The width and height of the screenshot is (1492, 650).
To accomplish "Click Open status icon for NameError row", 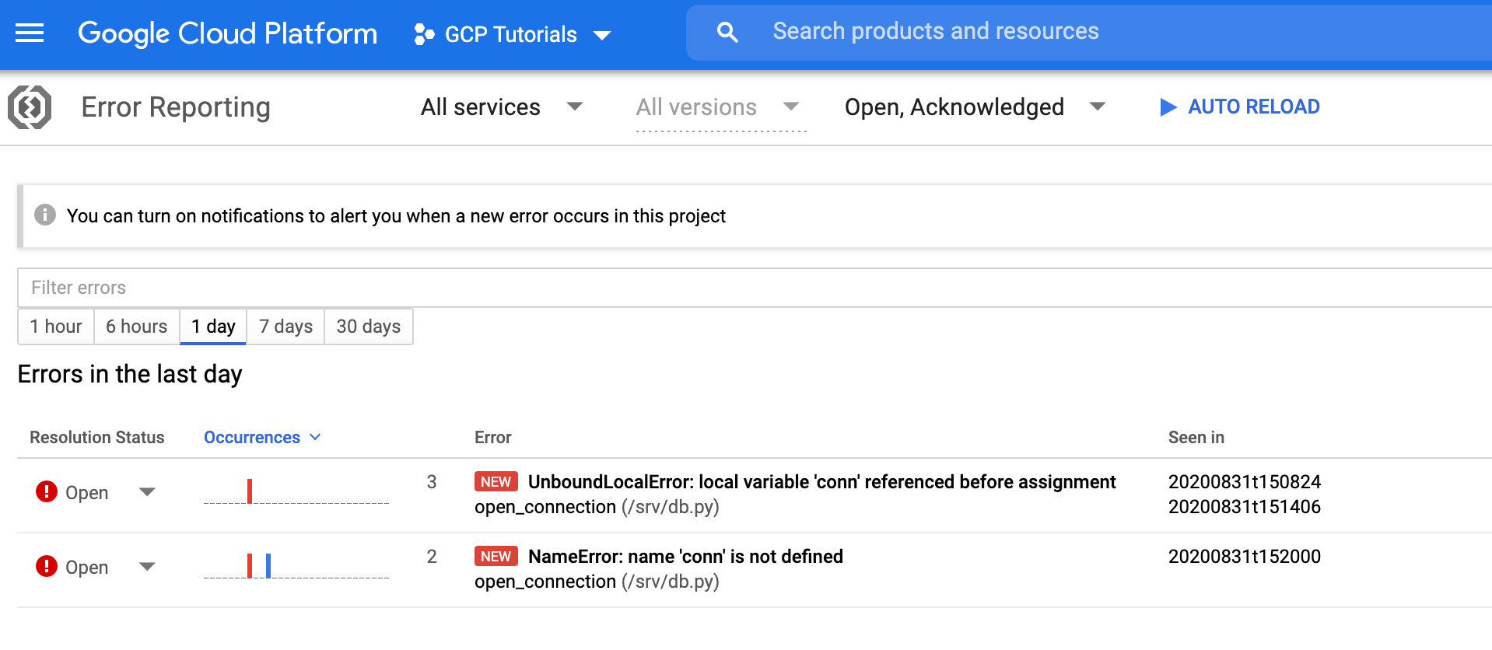I will tap(47, 566).
